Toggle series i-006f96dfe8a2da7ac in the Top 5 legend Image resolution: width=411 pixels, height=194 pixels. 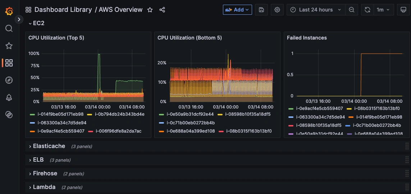(x=118, y=131)
